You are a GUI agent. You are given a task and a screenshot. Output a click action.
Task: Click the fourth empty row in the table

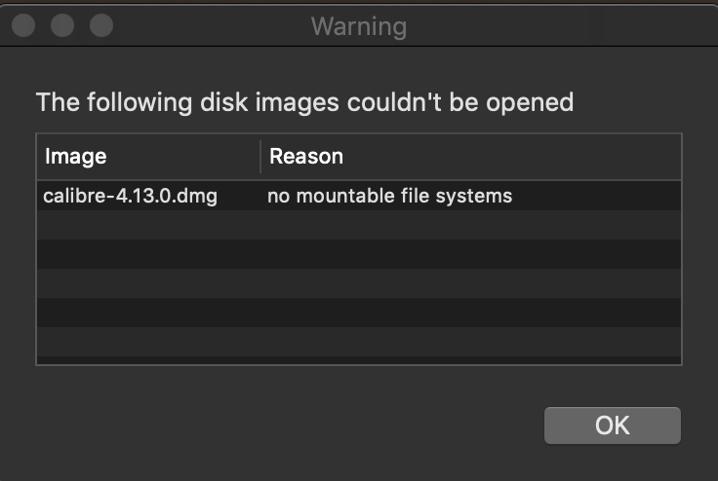[359, 313]
